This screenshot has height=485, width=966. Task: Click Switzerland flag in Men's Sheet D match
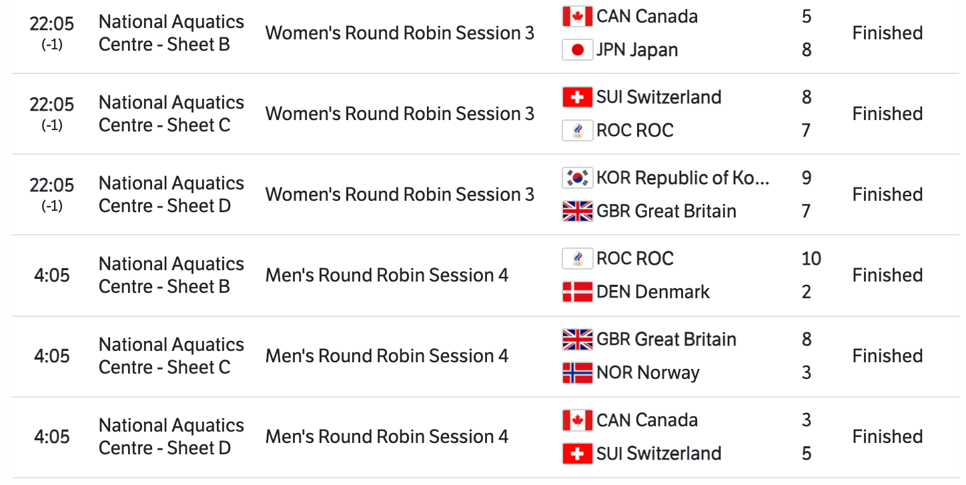[577, 454]
